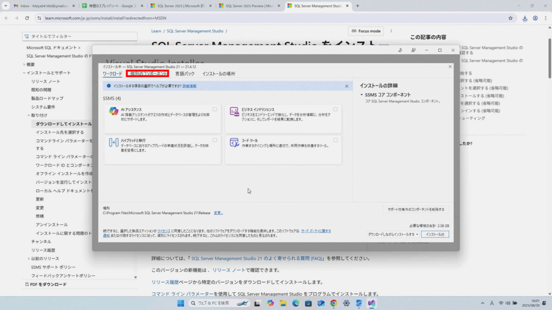Click the taskbar search box
Screen dimensions: 552x310
(219, 303)
